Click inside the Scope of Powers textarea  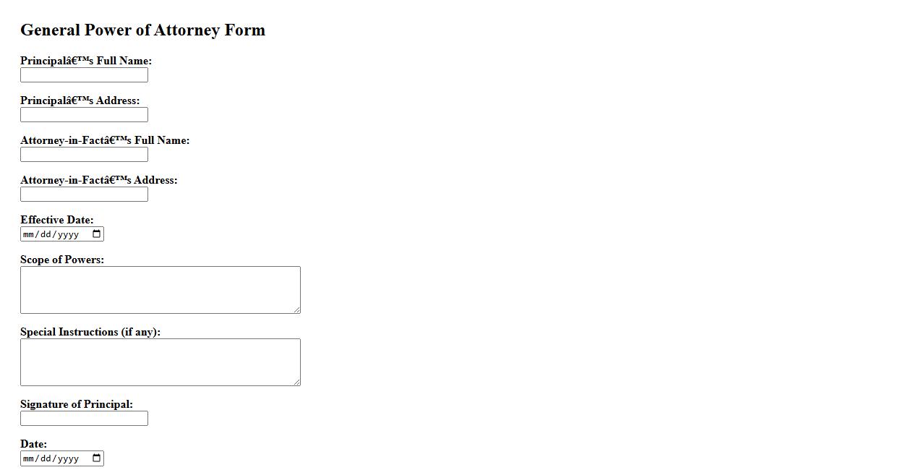coord(160,289)
